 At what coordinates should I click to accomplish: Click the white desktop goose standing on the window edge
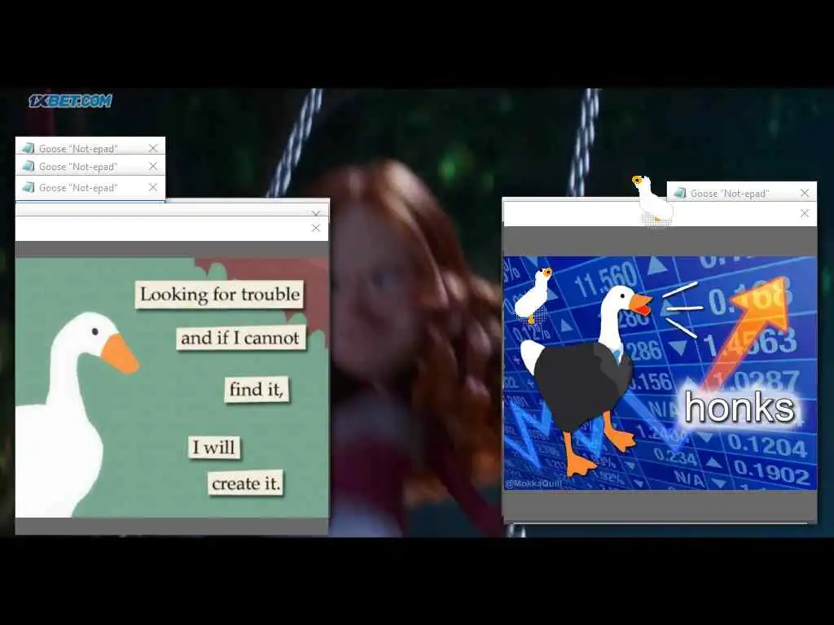(652, 200)
